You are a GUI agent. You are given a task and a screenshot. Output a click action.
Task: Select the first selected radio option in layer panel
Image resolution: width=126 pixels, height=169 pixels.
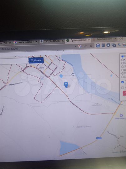(x=122, y=56)
